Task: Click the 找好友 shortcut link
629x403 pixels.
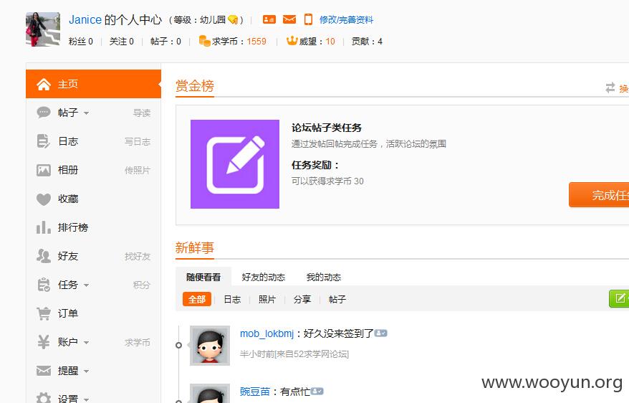Action: 138,257
